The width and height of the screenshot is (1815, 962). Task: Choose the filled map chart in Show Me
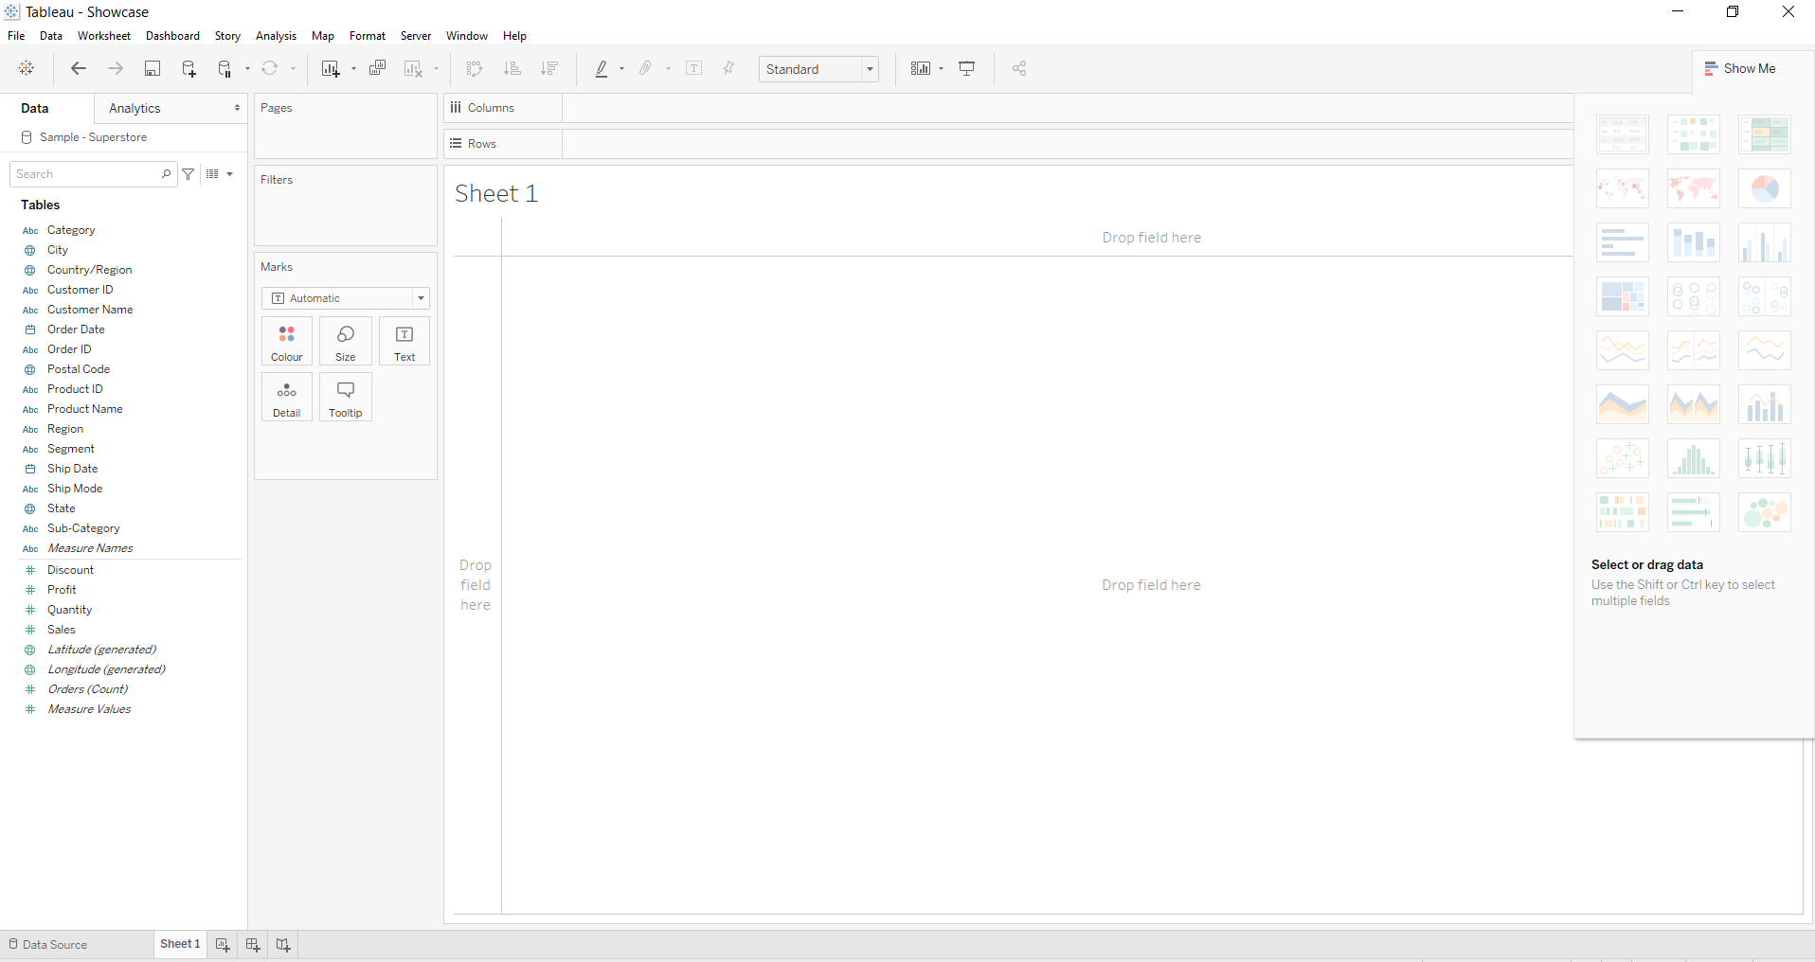click(x=1694, y=188)
